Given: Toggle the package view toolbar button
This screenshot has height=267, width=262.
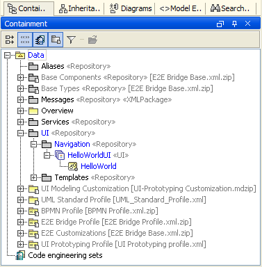Looking at the screenshot, I should click(x=56, y=40).
